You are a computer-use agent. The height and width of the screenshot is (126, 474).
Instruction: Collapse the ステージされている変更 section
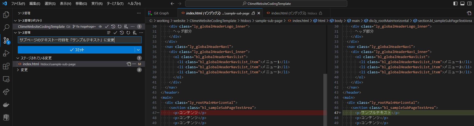click(x=18, y=58)
